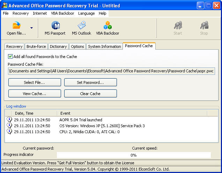Open the Help menu

[103, 13]
